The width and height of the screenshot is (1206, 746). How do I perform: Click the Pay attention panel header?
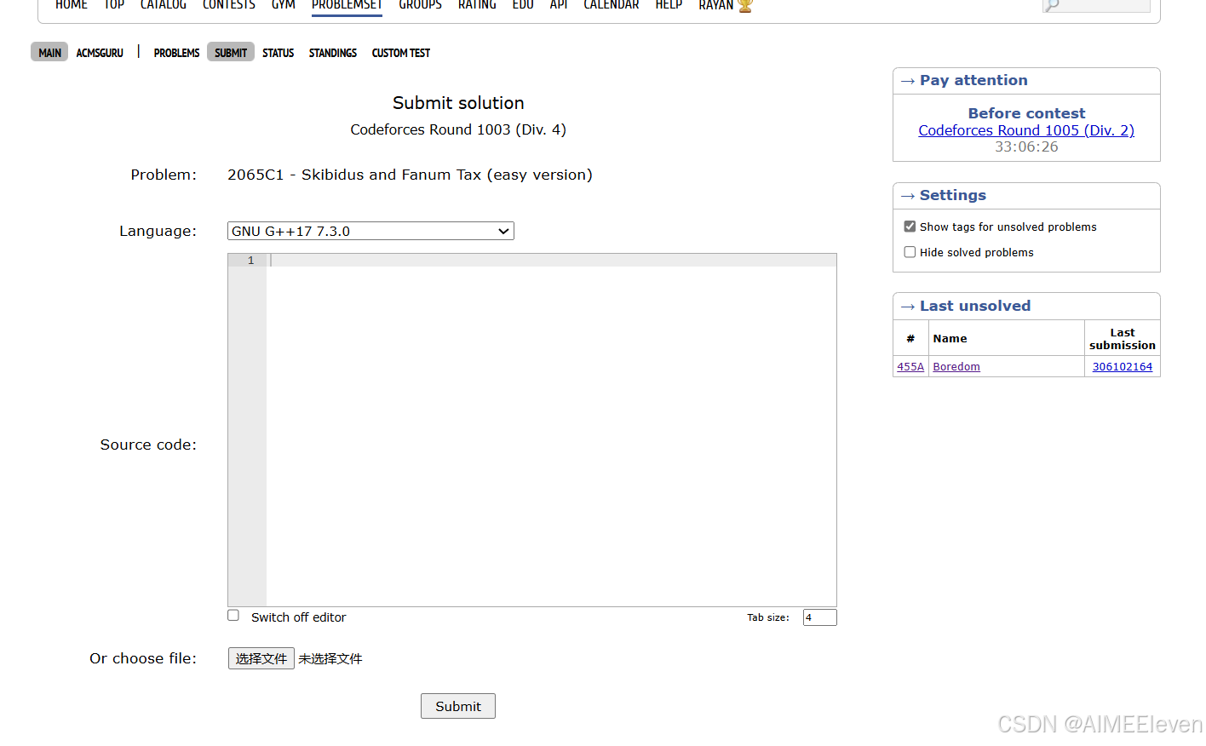(x=1026, y=81)
